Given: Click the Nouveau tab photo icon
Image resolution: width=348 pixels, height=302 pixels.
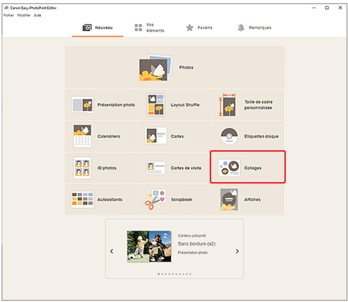Looking at the screenshot, I should (87, 28).
